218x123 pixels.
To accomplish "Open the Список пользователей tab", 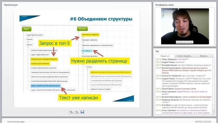I will click(184, 56).
